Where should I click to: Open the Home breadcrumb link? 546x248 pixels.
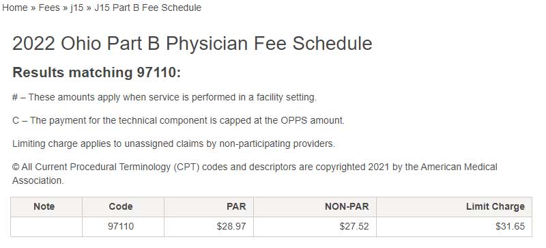(15, 8)
